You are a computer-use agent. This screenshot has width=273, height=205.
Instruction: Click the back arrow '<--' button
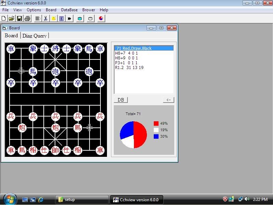point(168,100)
